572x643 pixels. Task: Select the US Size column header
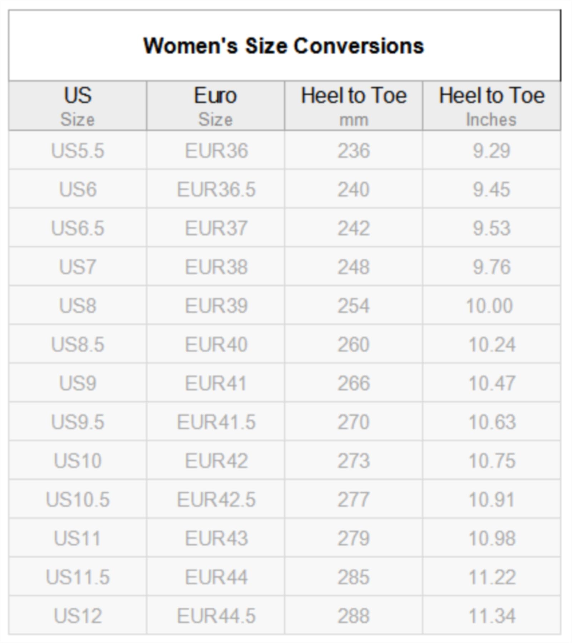point(78,106)
